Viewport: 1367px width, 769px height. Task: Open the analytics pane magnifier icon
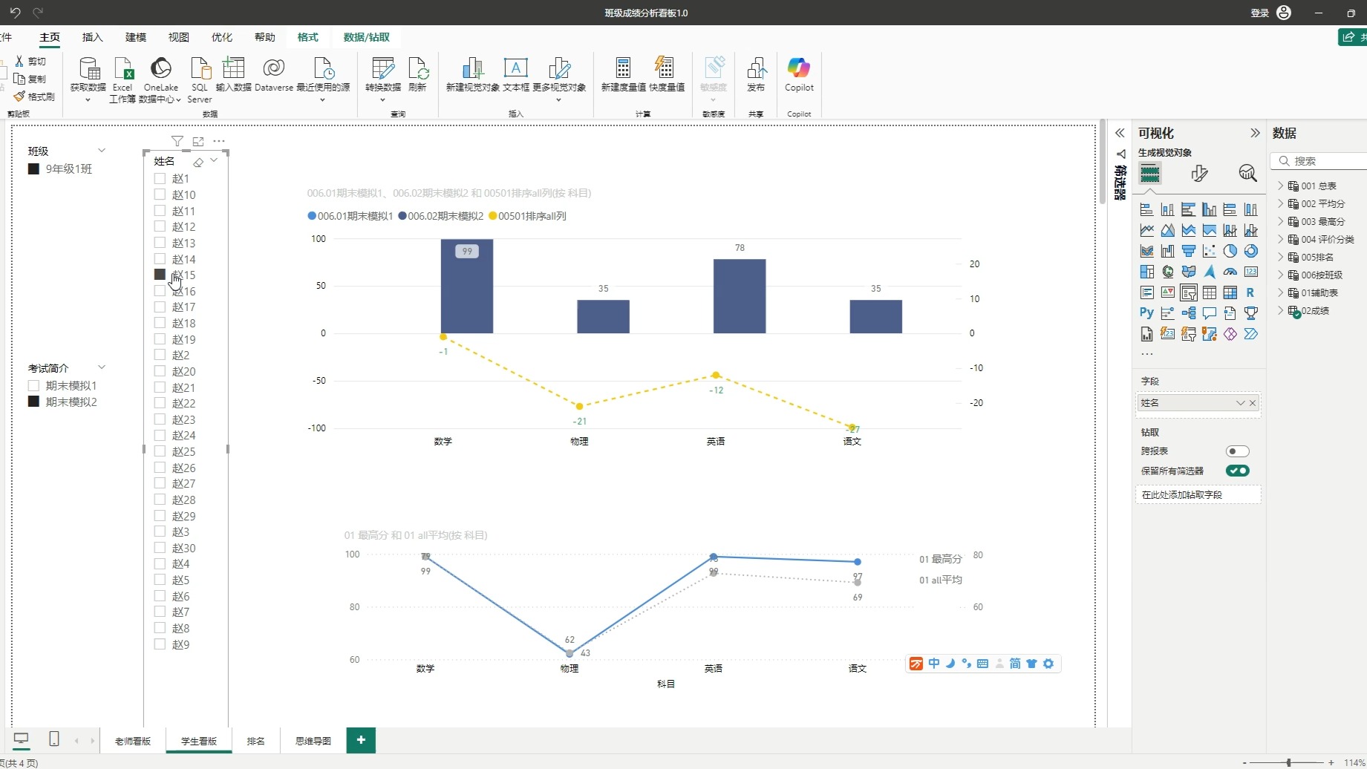(x=1247, y=174)
